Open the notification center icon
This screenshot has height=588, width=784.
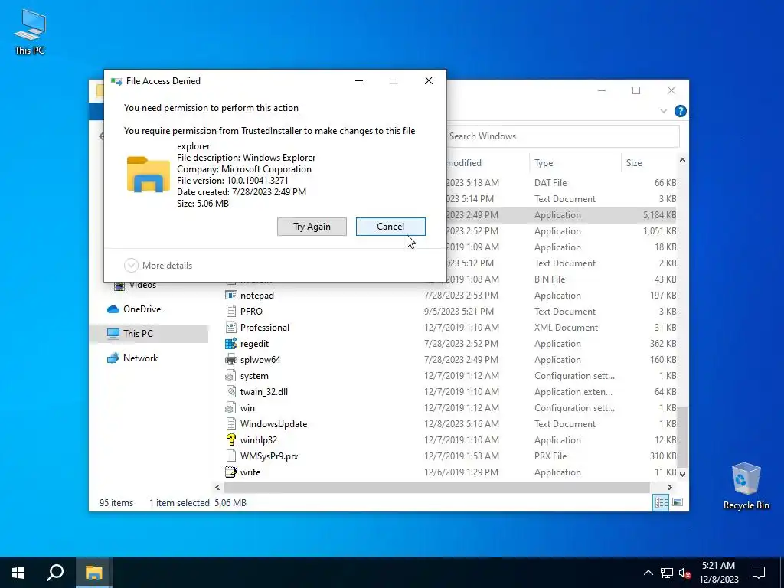point(759,573)
